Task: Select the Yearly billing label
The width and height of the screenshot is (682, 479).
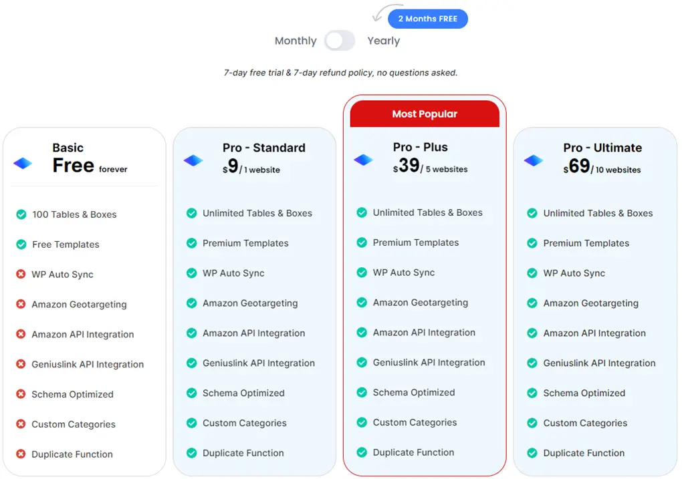Action: (383, 41)
